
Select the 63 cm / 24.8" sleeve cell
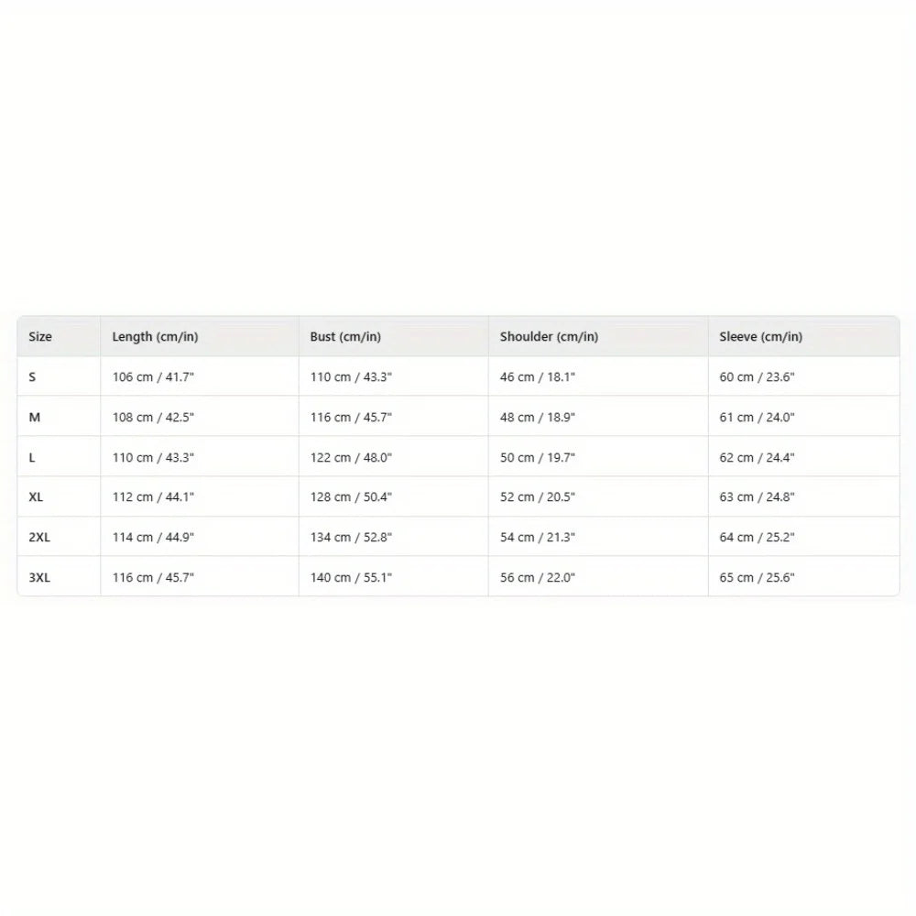[x=757, y=496]
